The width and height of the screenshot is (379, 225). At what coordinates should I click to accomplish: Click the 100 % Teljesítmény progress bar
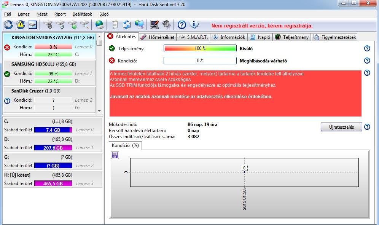point(200,48)
